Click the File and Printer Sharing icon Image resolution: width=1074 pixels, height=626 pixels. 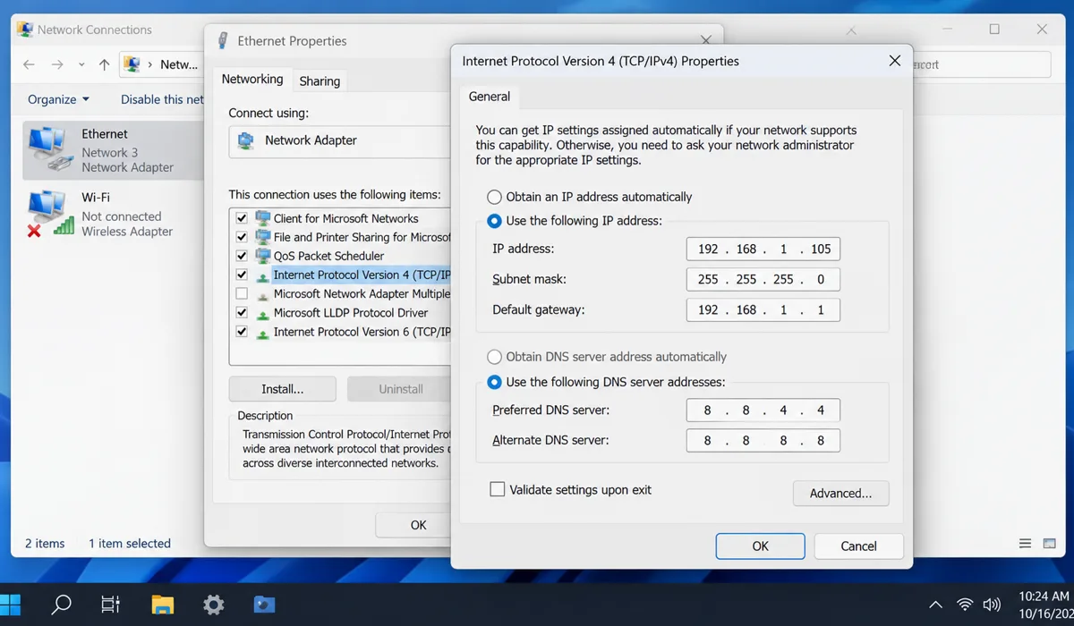tap(262, 237)
